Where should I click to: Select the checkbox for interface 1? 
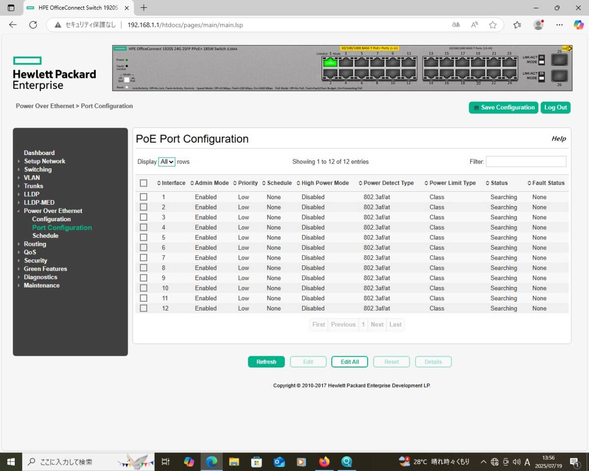coord(143,197)
